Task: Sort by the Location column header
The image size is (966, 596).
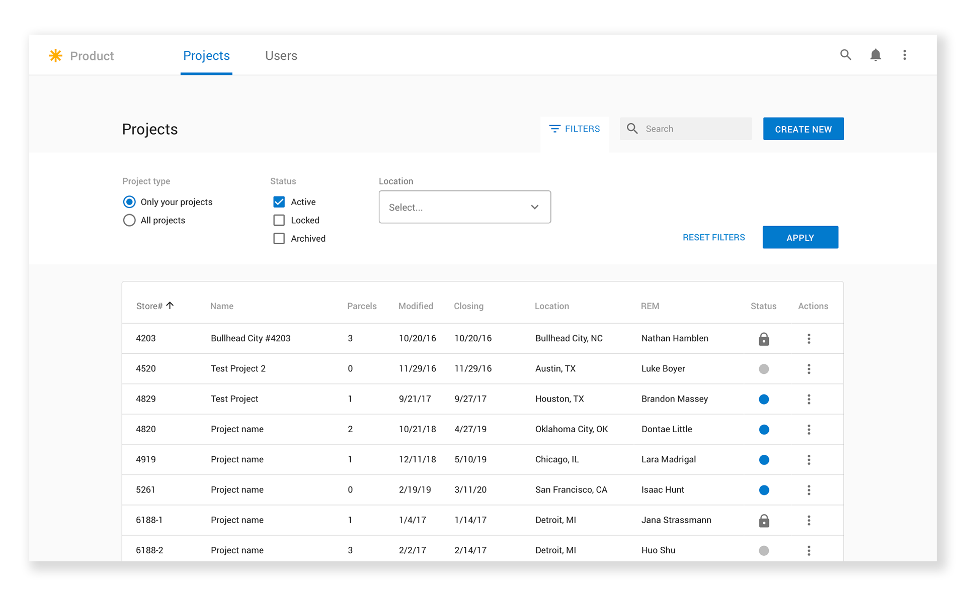Action: pos(552,306)
